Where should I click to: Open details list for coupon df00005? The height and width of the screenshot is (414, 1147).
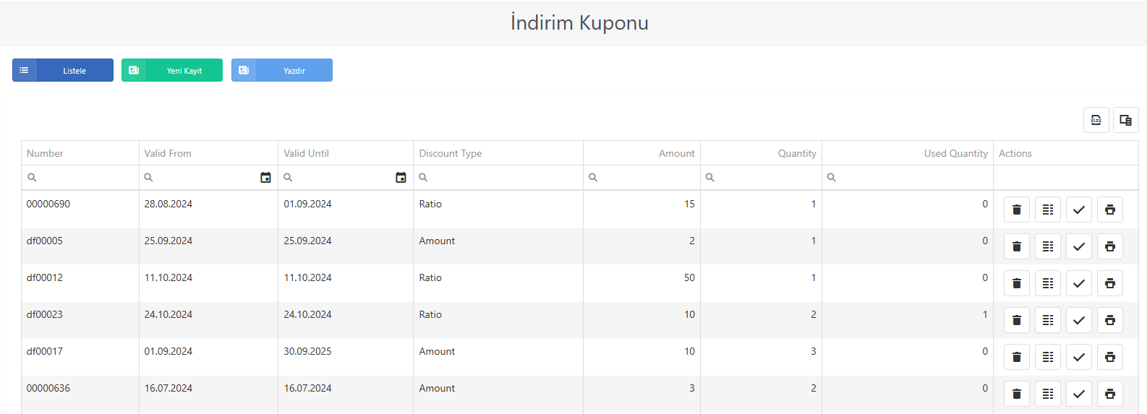(x=1048, y=246)
